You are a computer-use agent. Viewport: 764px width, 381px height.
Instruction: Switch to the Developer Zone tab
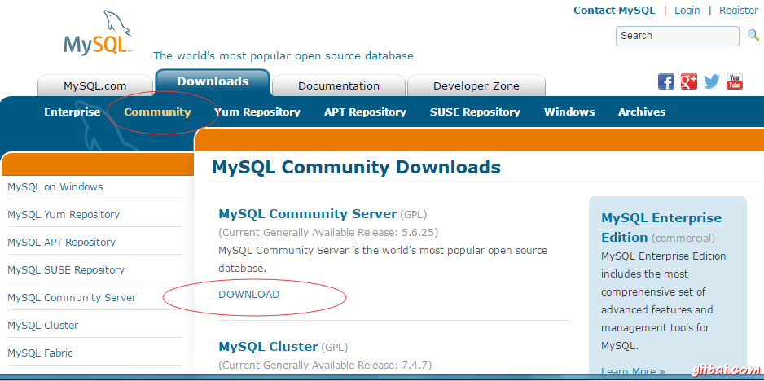point(476,85)
